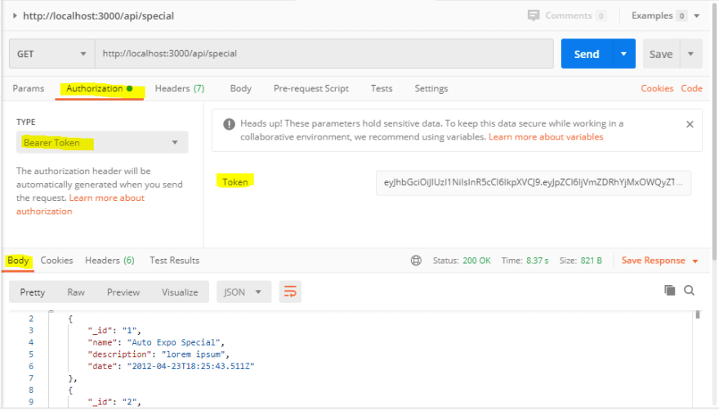The height and width of the screenshot is (410, 719).
Task: Expand the request title arrow
Action: (x=15, y=16)
